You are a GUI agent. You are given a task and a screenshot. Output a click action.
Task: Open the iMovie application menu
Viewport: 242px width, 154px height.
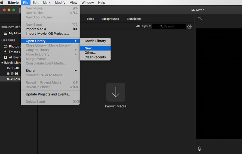[13, 3]
